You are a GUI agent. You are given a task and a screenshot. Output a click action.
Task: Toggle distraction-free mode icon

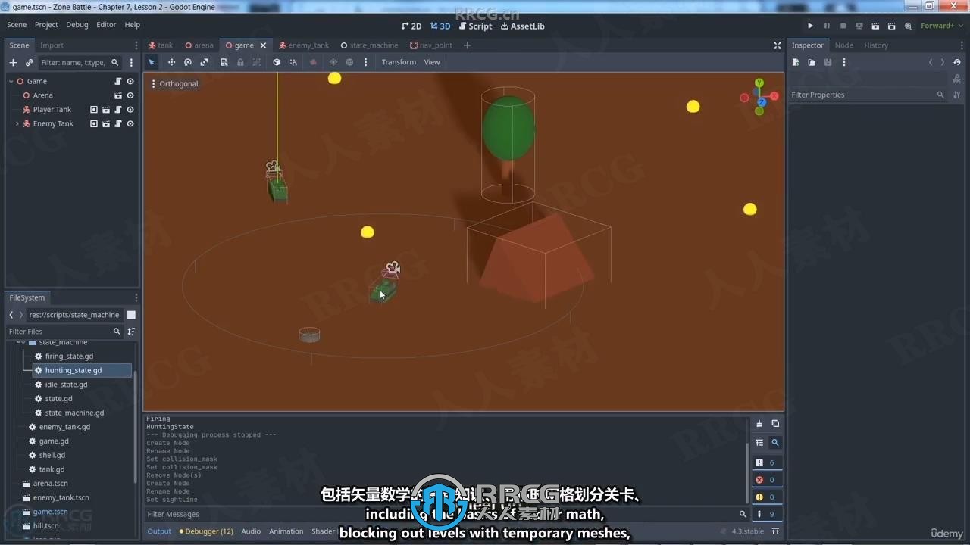click(x=777, y=45)
